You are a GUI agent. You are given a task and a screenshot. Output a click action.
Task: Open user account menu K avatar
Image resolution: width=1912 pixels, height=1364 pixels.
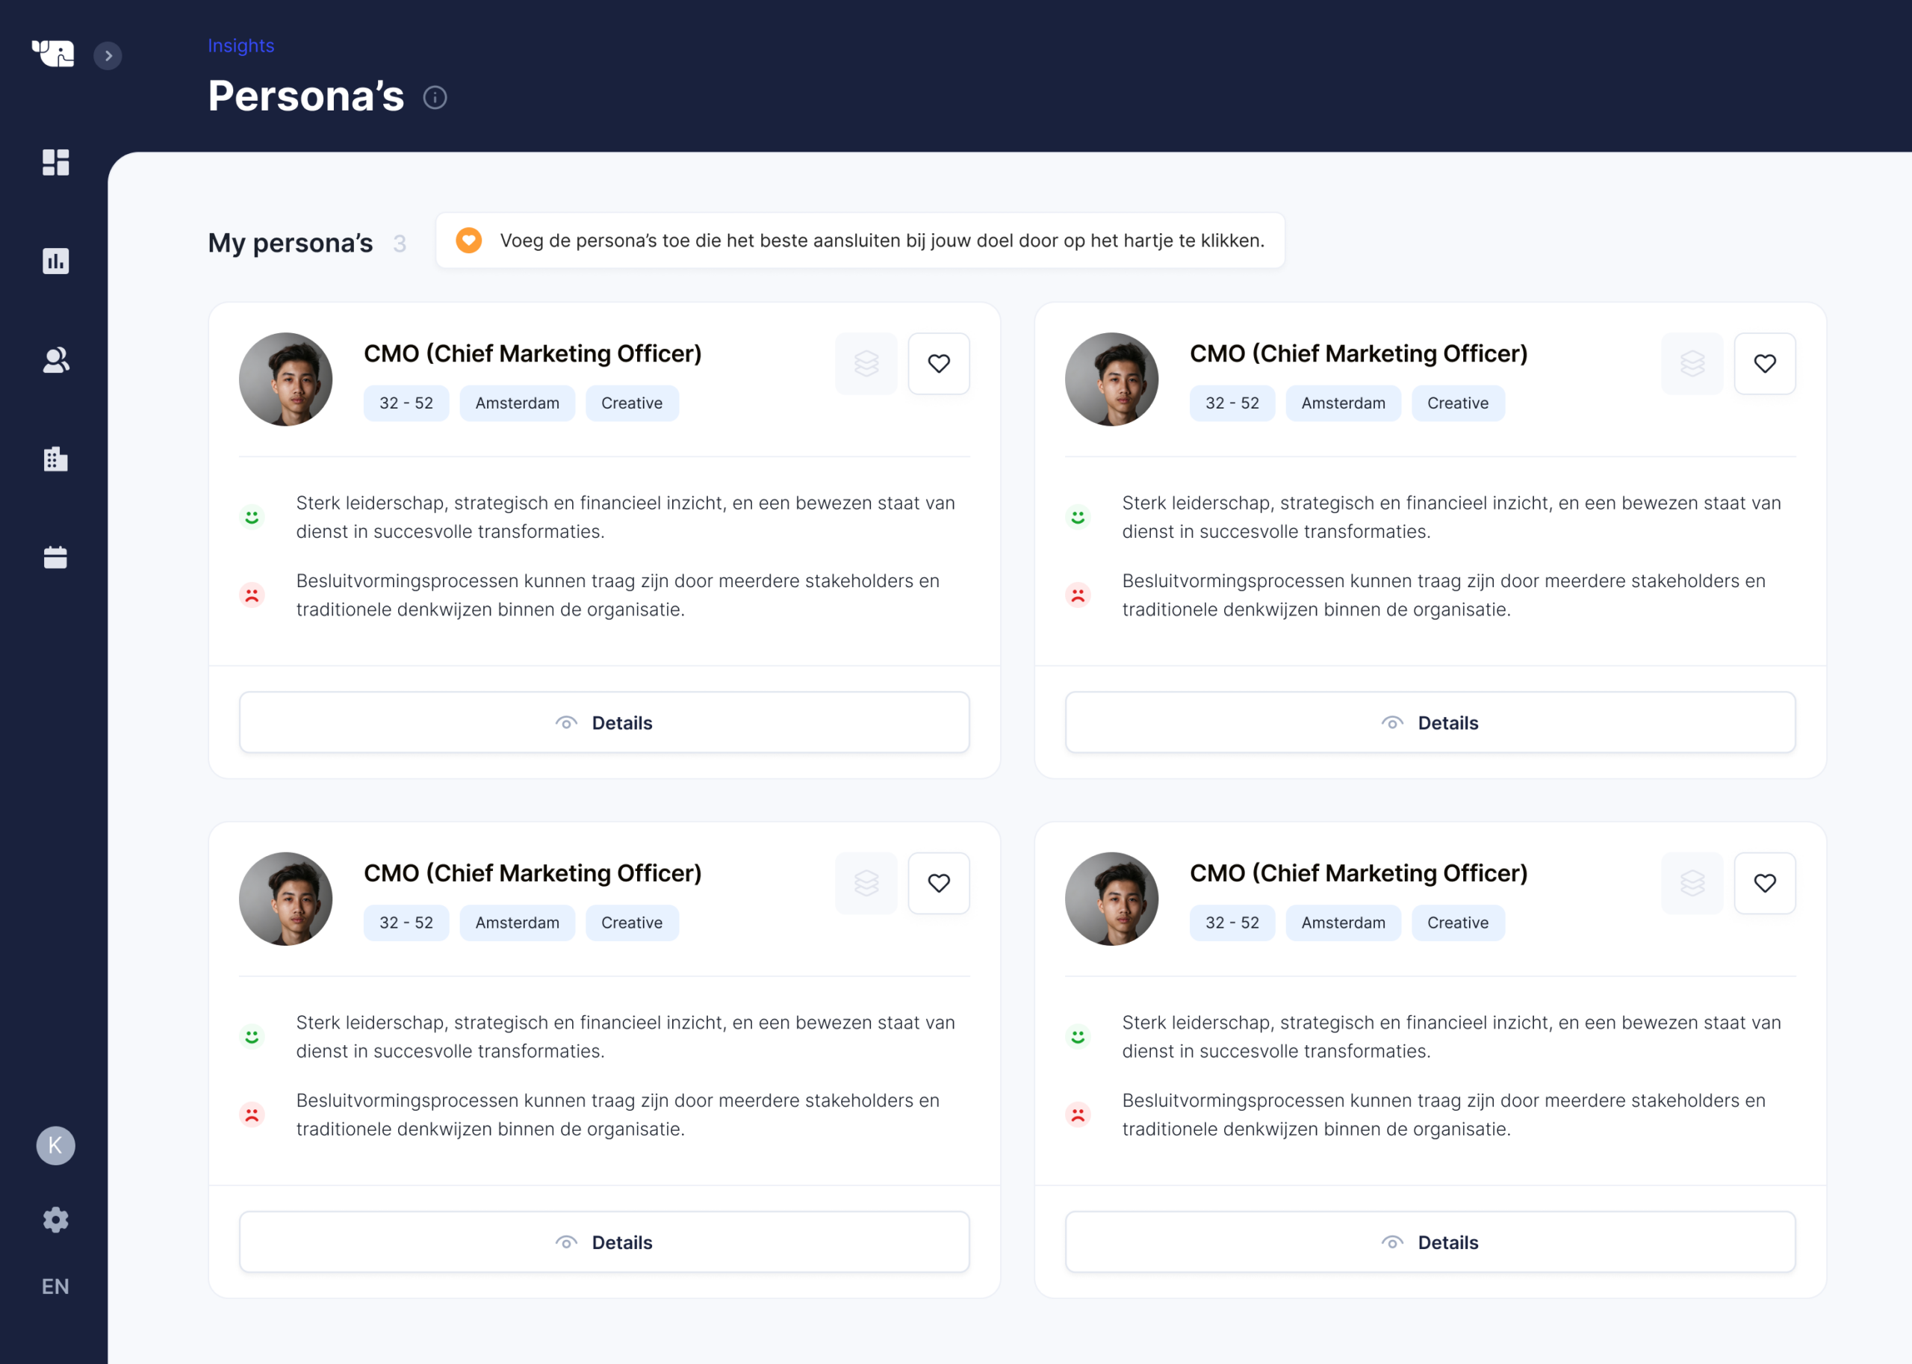(x=55, y=1146)
